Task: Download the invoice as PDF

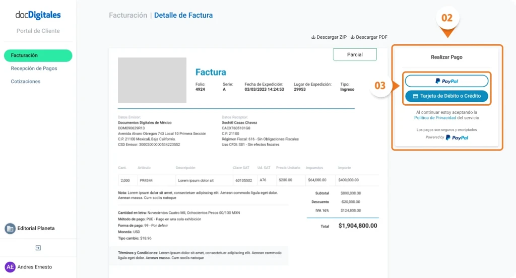Action: 369,37
